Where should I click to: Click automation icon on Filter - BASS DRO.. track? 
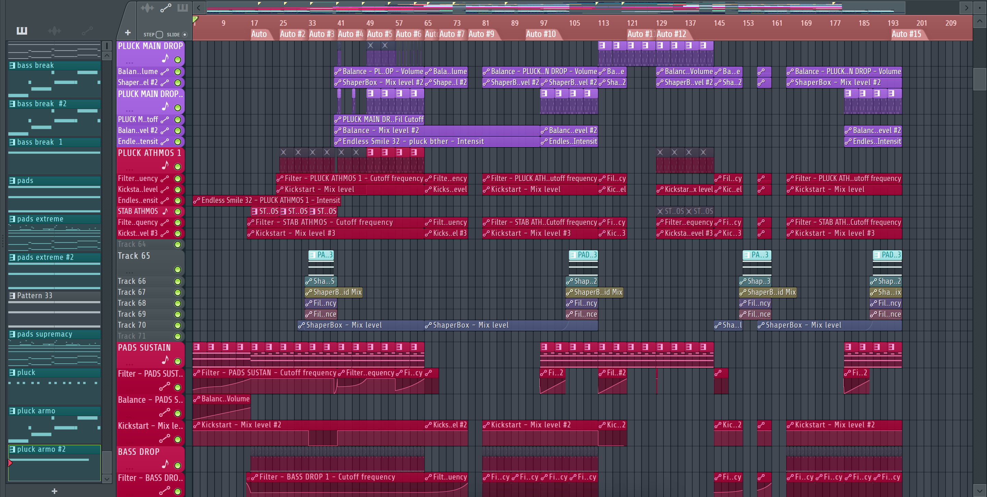(x=165, y=490)
